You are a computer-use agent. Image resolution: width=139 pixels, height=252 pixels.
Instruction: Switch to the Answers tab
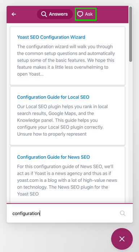[55, 14]
